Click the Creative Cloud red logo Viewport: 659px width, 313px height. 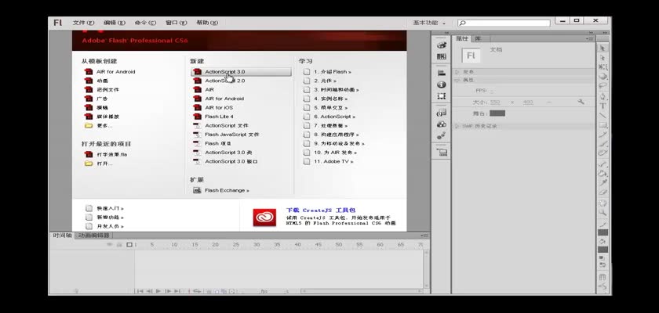tap(264, 217)
